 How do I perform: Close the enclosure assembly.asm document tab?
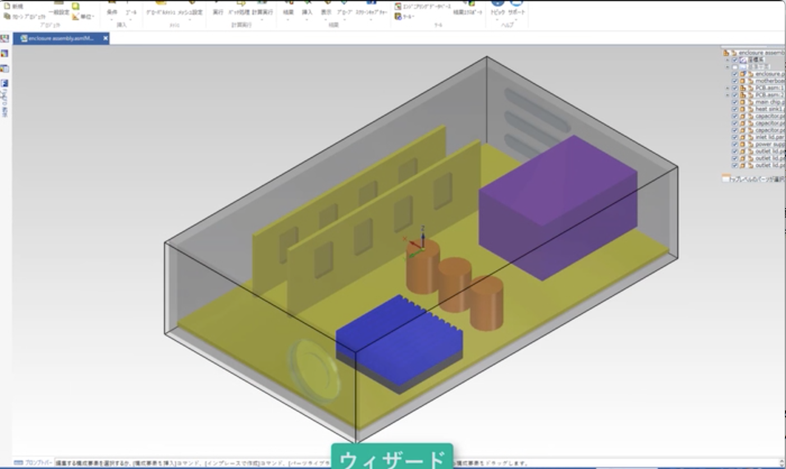tap(105, 39)
